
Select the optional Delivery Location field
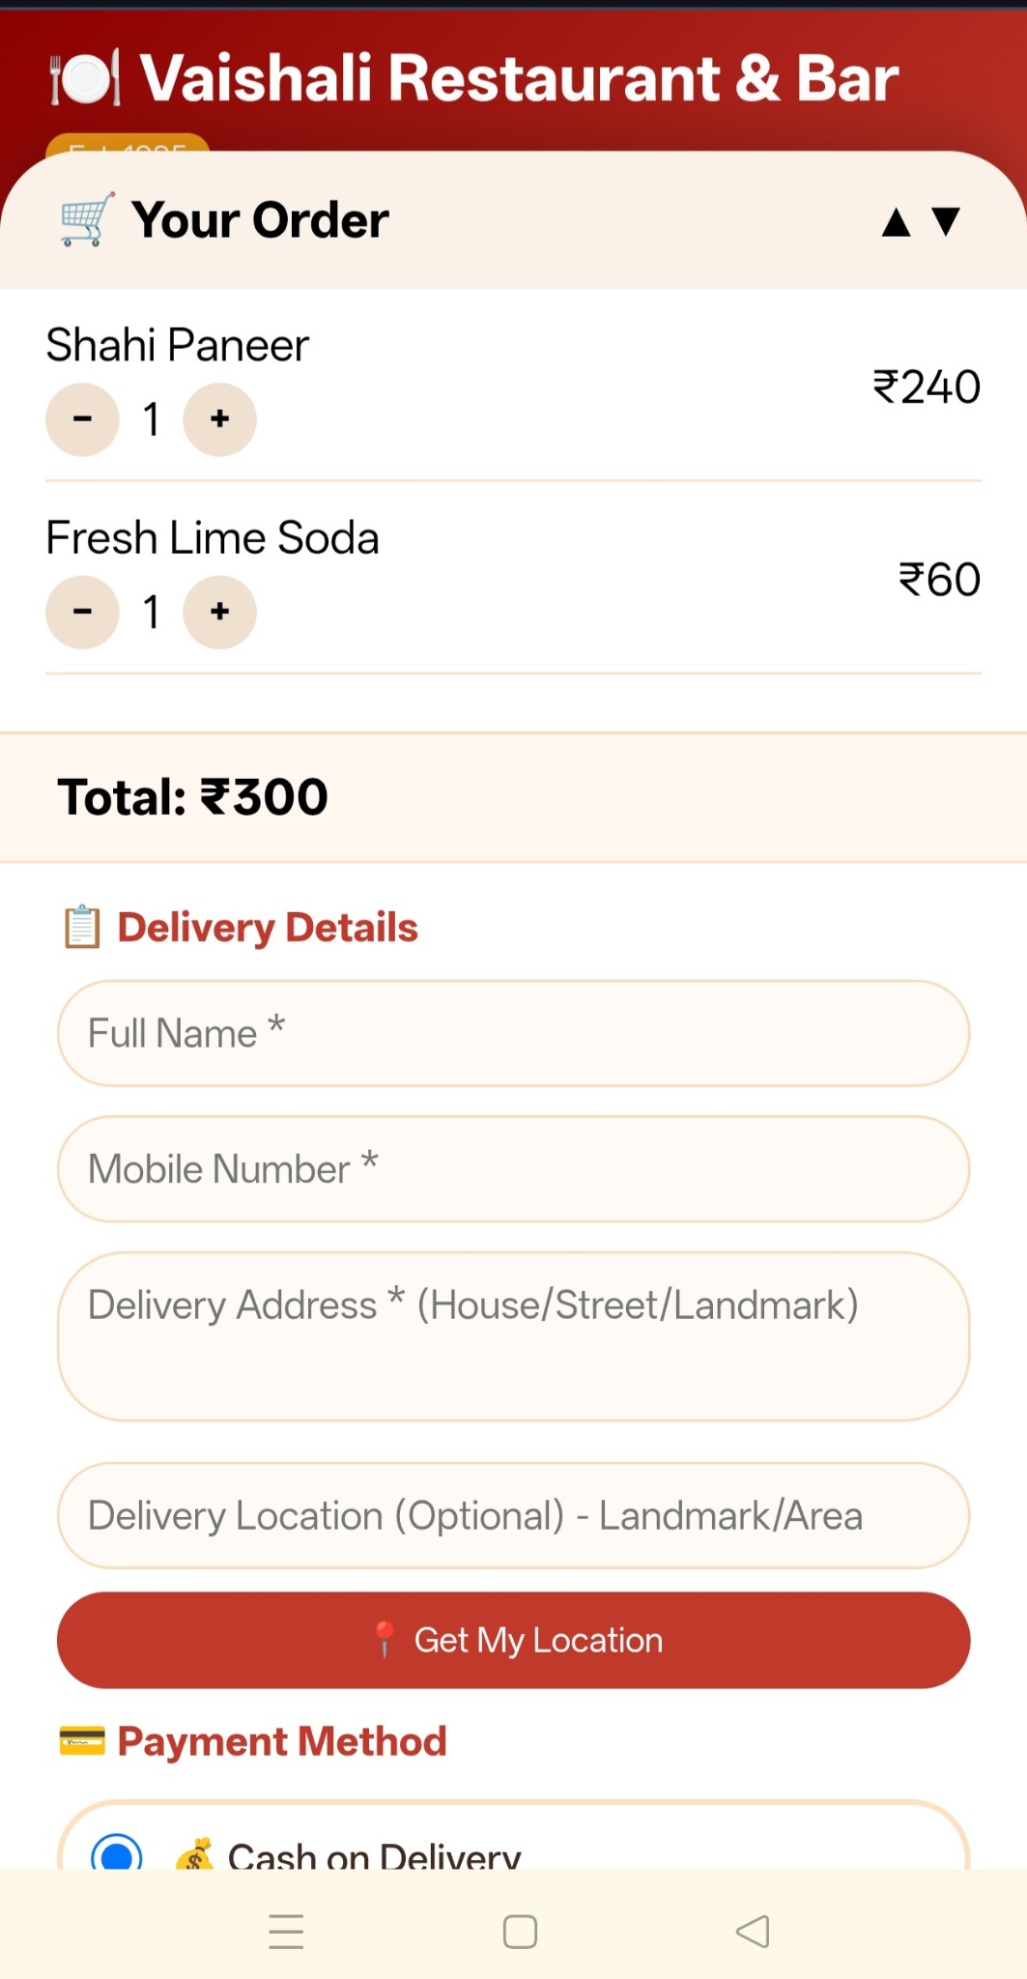[513, 1515]
